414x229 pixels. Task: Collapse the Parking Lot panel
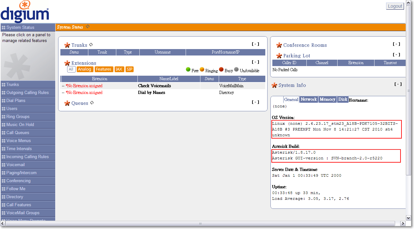click(x=397, y=55)
